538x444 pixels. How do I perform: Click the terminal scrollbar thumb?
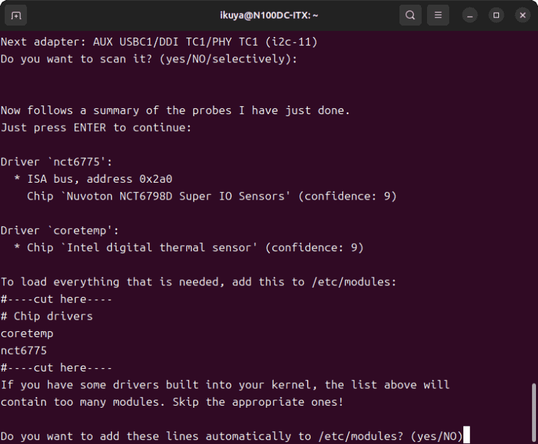534,411
